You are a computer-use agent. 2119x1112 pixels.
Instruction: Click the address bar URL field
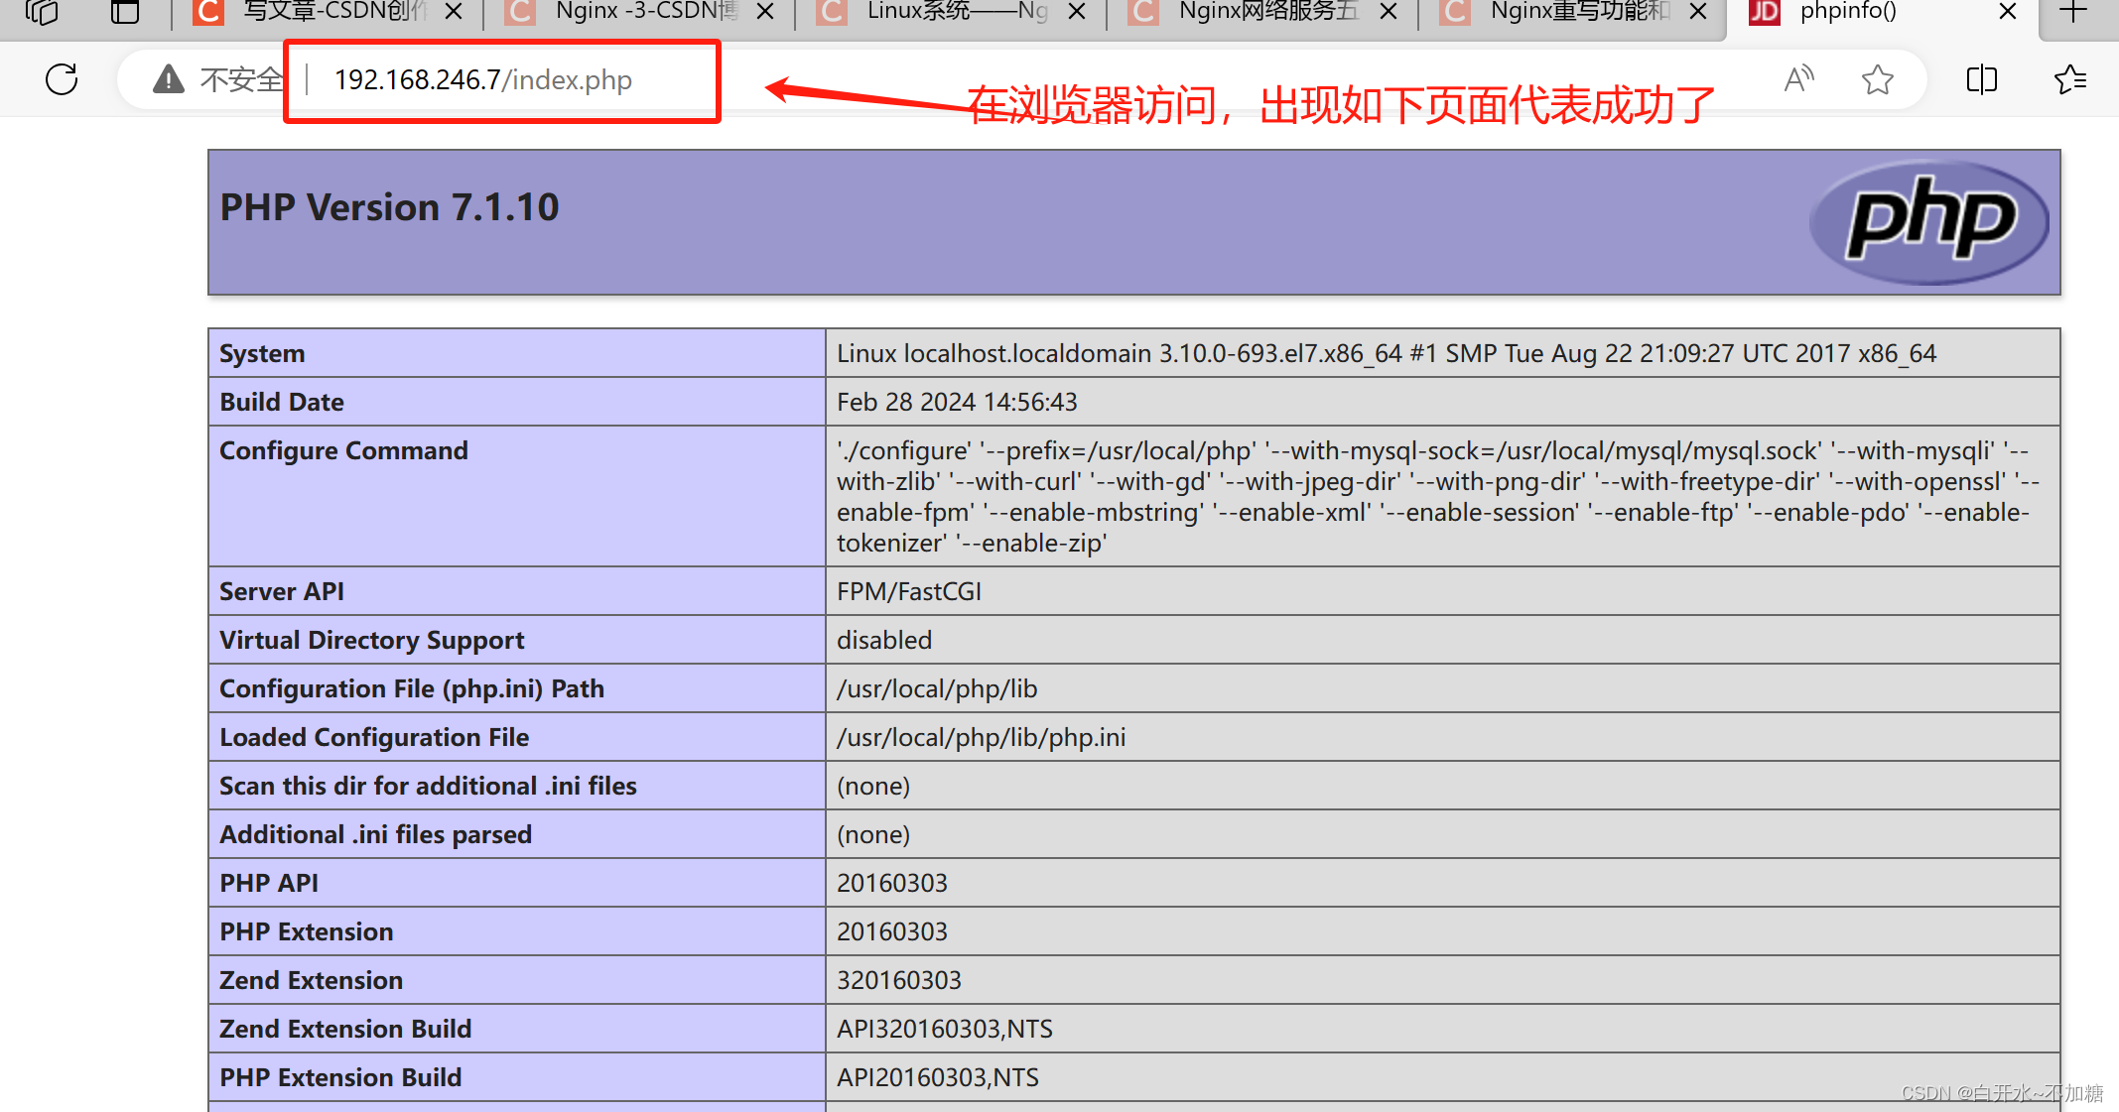(x=483, y=80)
